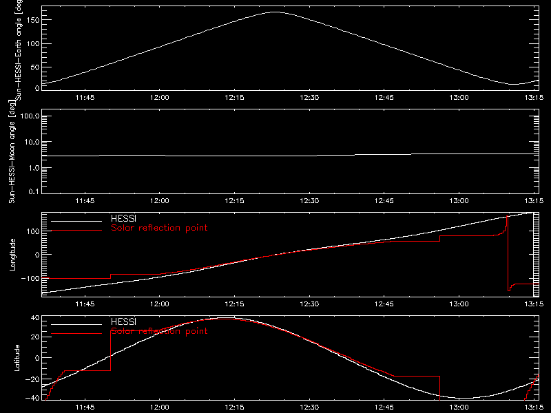The image size is (551, 413).
Task: Click 12:45 time label under Earth angle plot
Action: 384,98
